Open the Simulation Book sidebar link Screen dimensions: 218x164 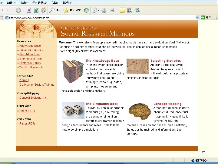(x=30, y=54)
